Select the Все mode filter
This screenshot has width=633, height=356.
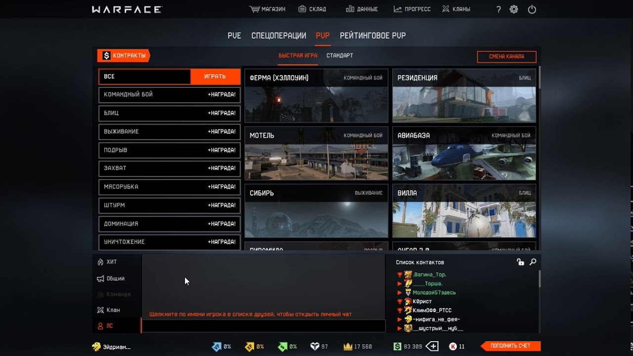coord(144,77)
